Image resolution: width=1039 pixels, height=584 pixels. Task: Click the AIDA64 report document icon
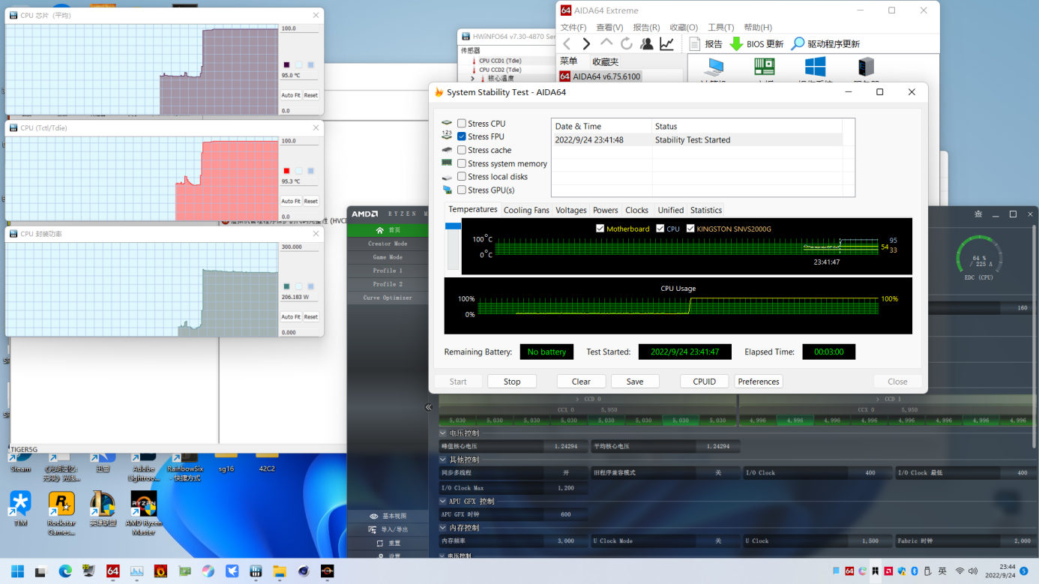tap(695, 44)
